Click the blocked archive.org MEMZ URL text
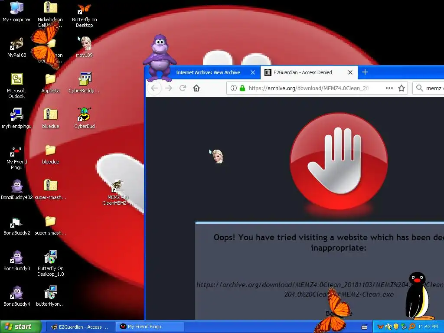This screenshot has height=333, width=444. [320, 289]
